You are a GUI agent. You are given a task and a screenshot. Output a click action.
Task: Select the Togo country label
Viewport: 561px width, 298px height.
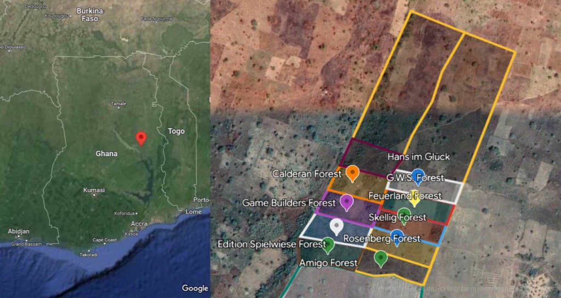click(x=176, y=131)
